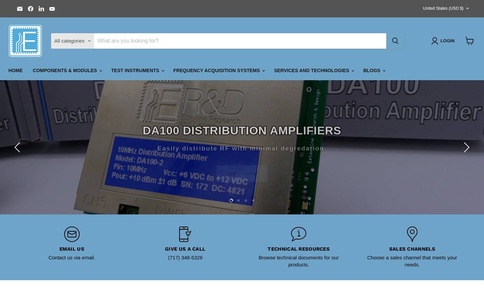This screenshot has width=484, height=302.
Task: Click the Login link
Action: click(447, 41)
